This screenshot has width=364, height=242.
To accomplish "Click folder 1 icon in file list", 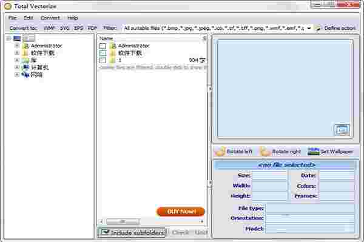I will click(x=113, y=60).
